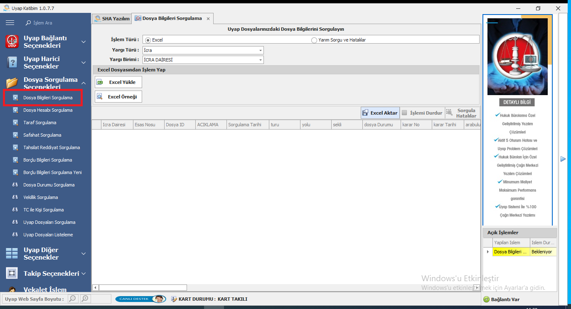Viewport: 571px width, 309px height.
Task: Click the horizontal scrollbar thumb in results grid
Action: point(143,287)
